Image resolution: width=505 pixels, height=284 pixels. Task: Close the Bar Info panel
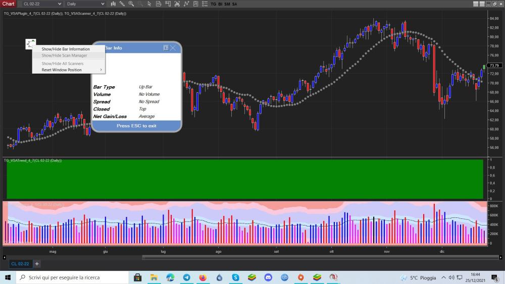click(173, 48)
